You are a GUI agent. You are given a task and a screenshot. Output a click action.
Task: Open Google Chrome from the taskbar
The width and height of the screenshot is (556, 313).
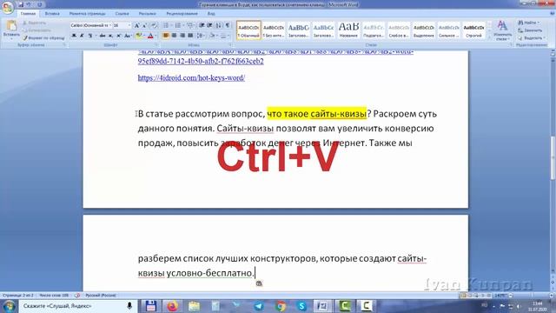[280, 305]
